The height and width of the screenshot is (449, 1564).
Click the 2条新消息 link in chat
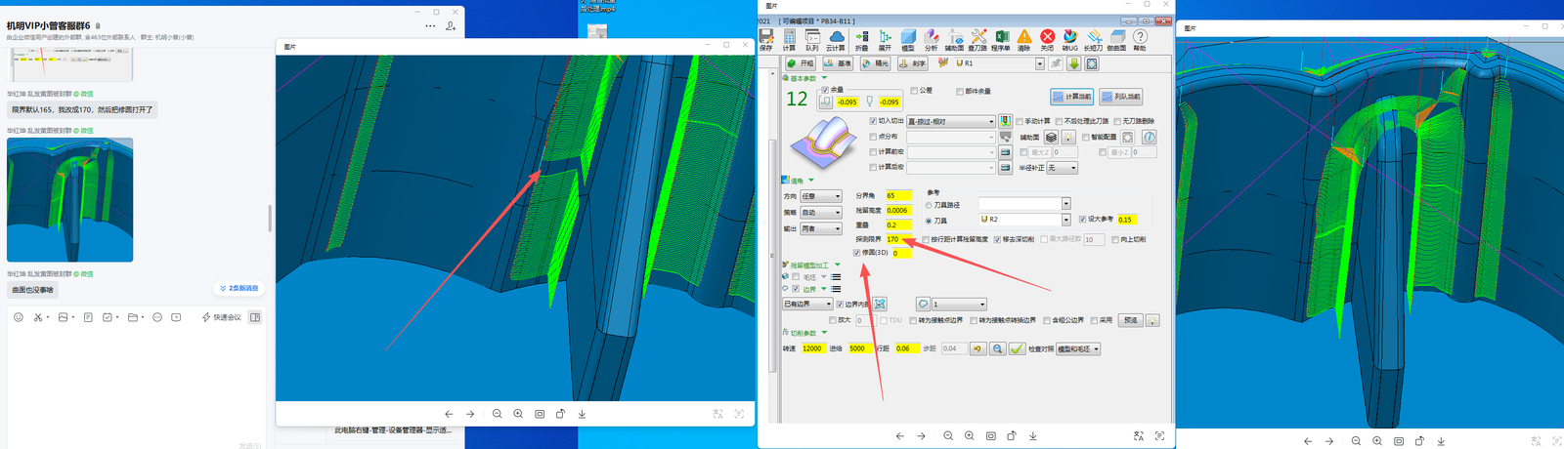point(239,288)
